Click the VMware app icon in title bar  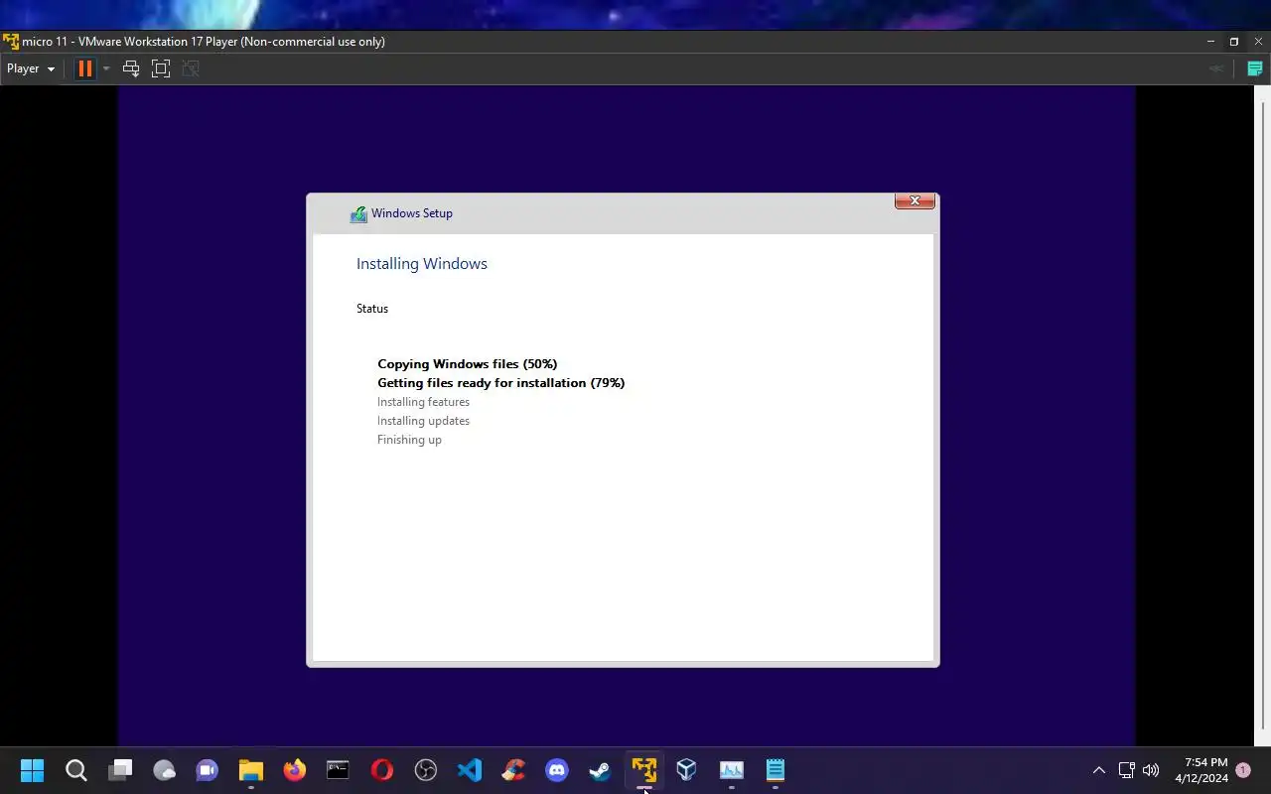[x=11, y=41]
